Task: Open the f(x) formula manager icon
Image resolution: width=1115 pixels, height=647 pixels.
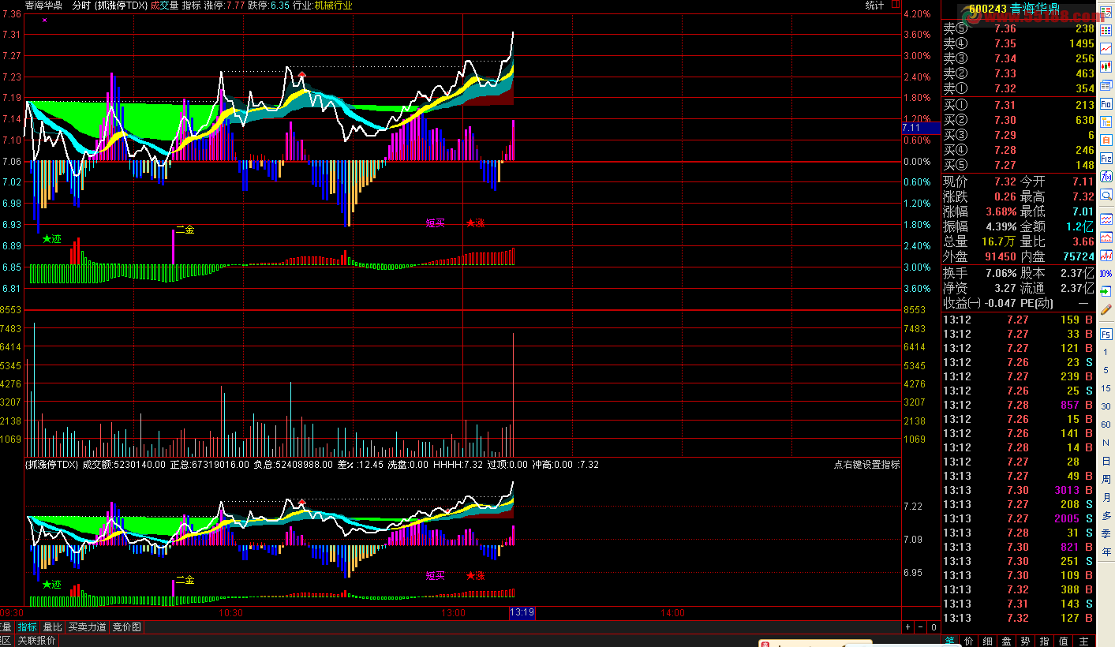Action: 1106,177
